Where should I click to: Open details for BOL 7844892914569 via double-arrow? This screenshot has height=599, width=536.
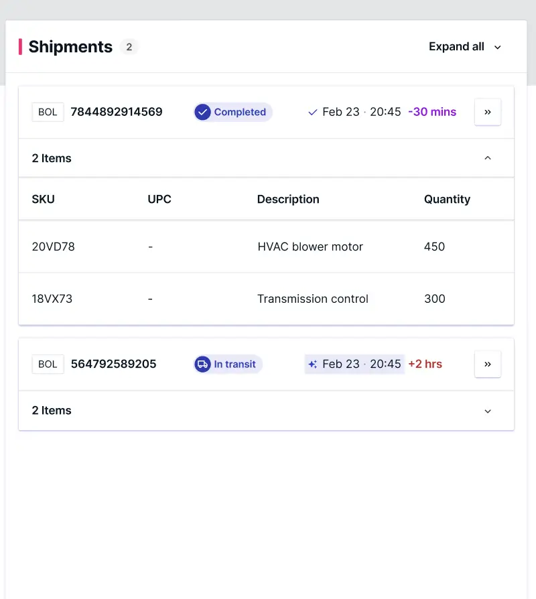[488, 112]
